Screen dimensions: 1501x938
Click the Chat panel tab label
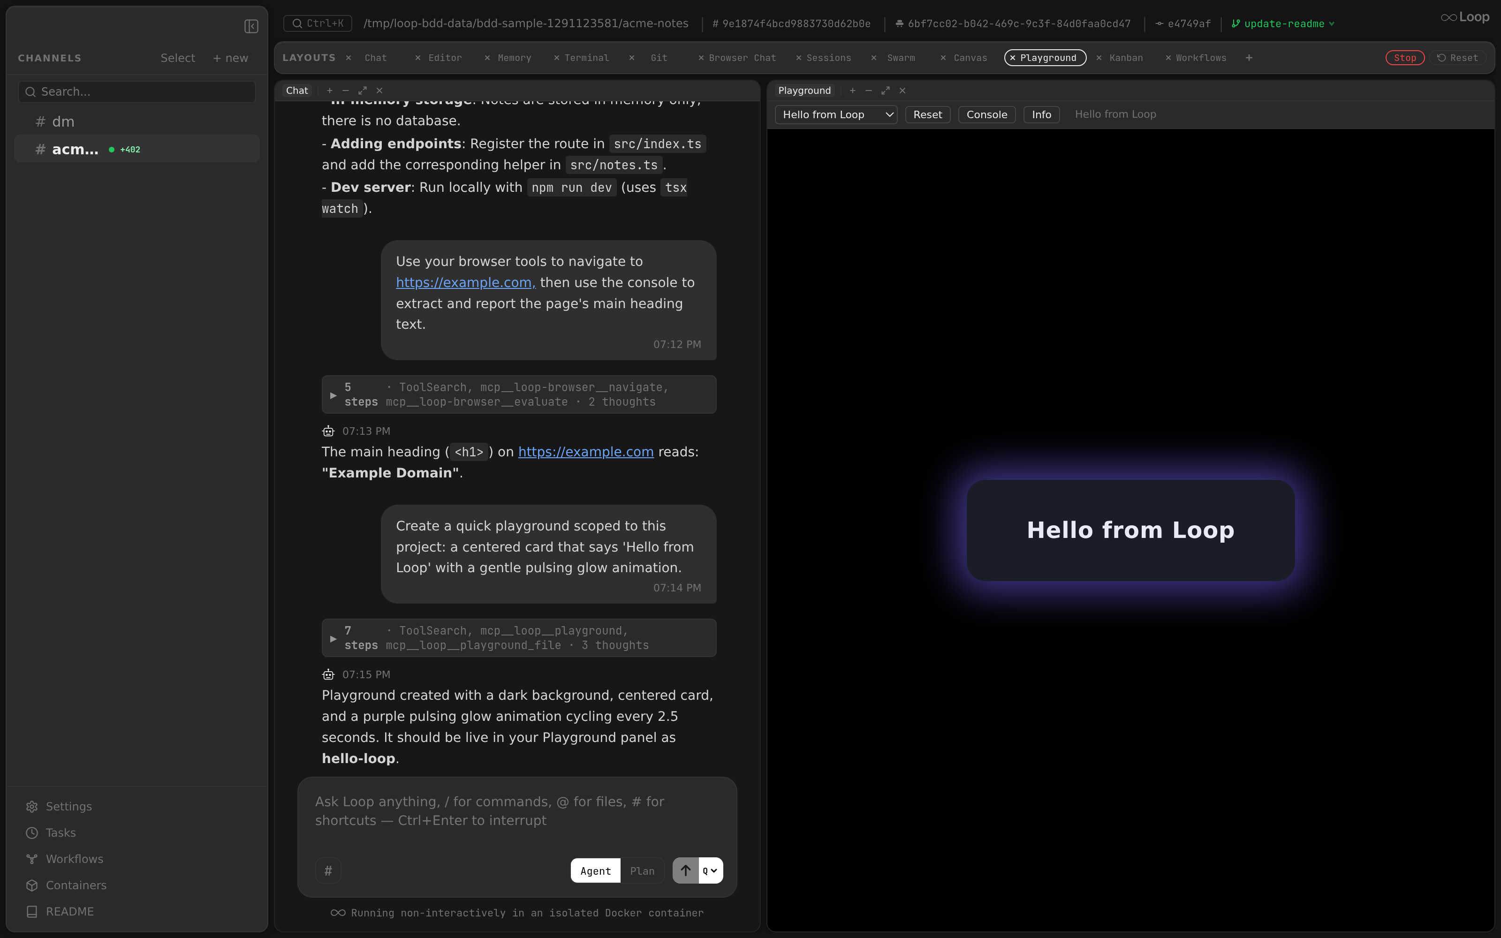pos(296,91)
